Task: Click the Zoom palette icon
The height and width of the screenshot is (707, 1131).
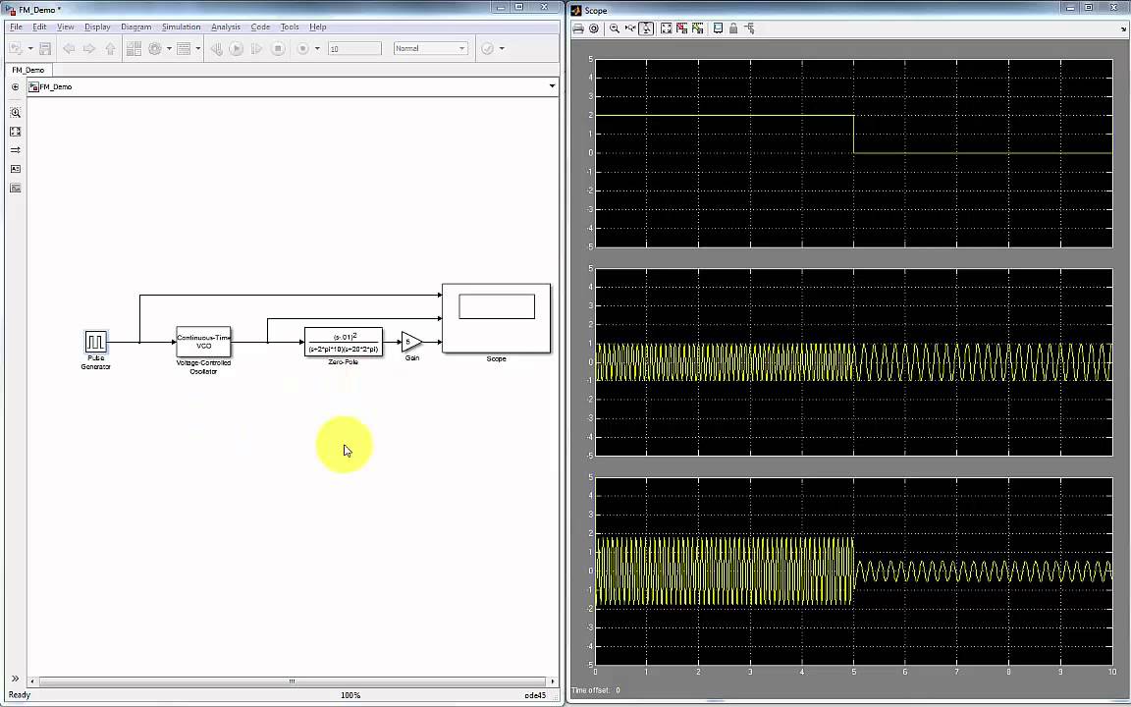Action: click(15, 113)
